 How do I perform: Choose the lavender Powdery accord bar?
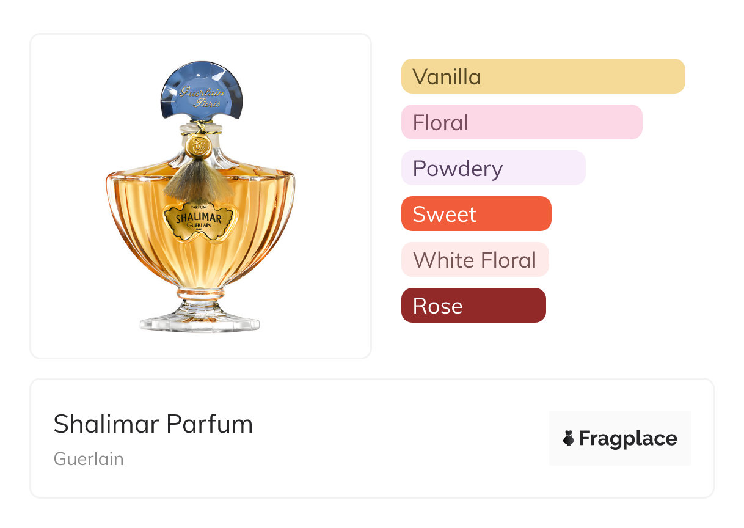tap(493, 168)
